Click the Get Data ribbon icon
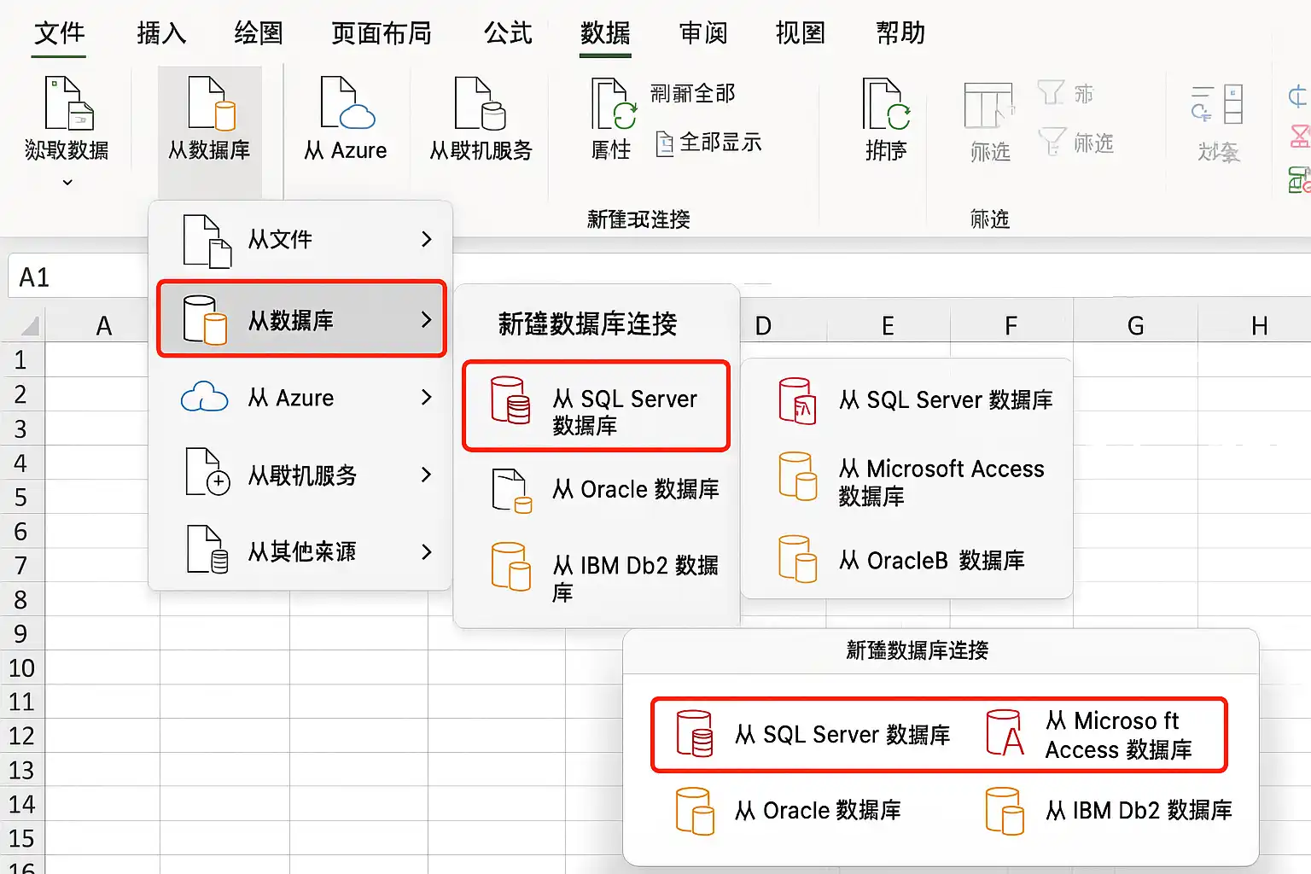 (68, 102)
